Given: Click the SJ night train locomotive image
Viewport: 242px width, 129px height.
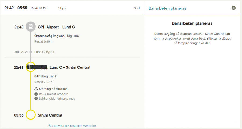Looking at the screenshot, I should 37,67.
